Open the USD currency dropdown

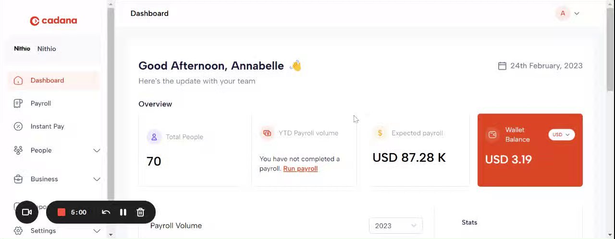tap(561, 134)
